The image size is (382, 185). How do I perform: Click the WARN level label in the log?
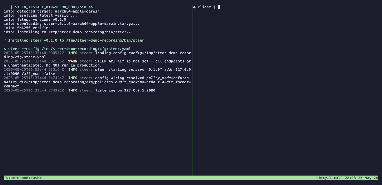pos(73,61)
